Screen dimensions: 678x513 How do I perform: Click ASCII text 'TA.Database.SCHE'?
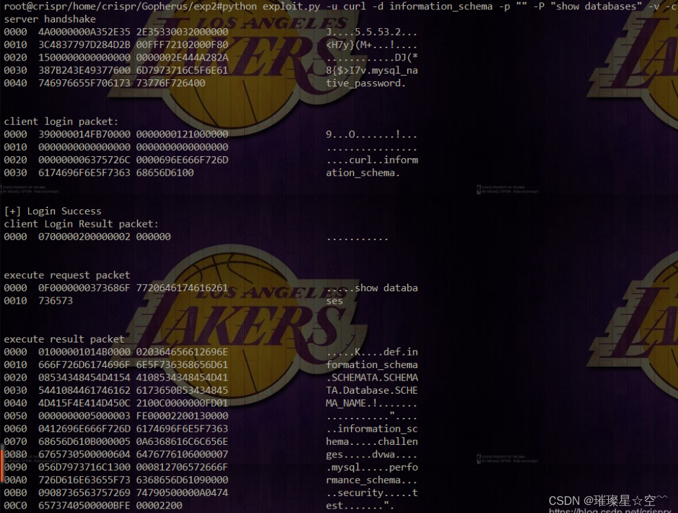tap(372, 391)
